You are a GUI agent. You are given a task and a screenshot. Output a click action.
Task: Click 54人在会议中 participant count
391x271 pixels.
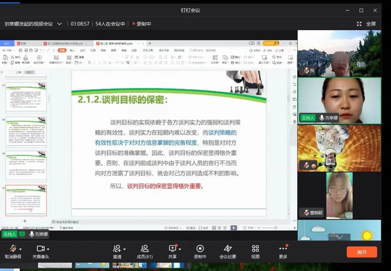110,24
